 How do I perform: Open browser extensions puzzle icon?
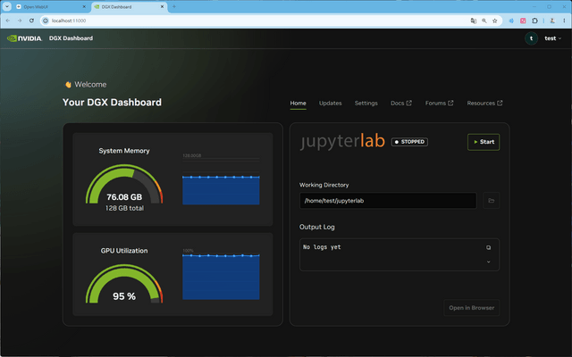(534, 21)
